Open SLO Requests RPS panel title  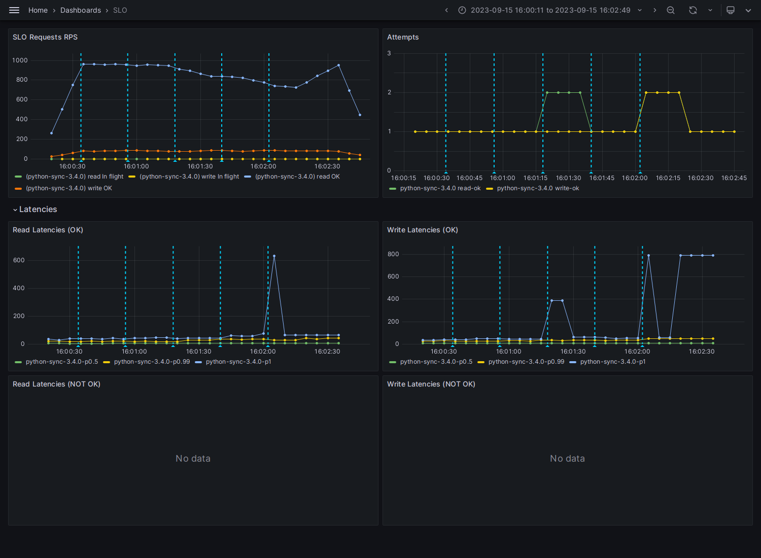[45, 37]
